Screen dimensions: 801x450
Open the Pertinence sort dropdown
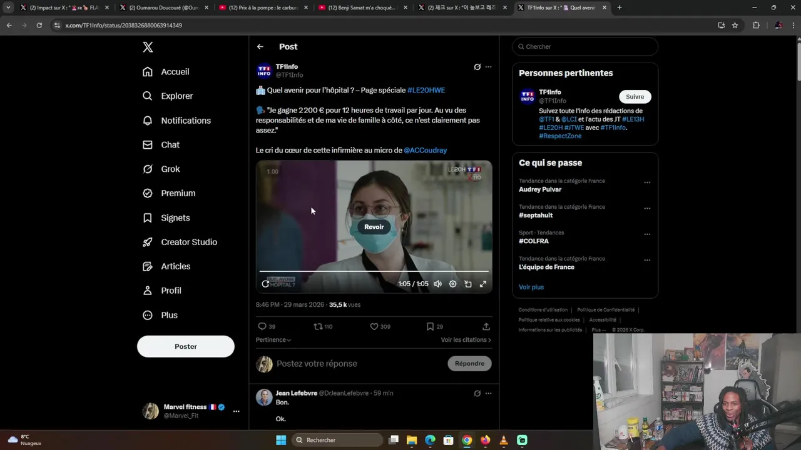point(273,340)
